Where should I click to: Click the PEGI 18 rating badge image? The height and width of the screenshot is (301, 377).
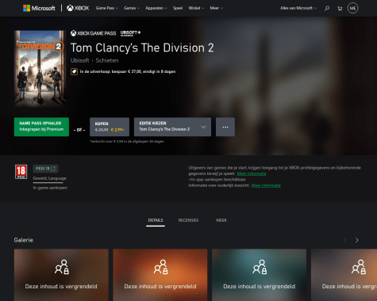[x=21, y=172]
